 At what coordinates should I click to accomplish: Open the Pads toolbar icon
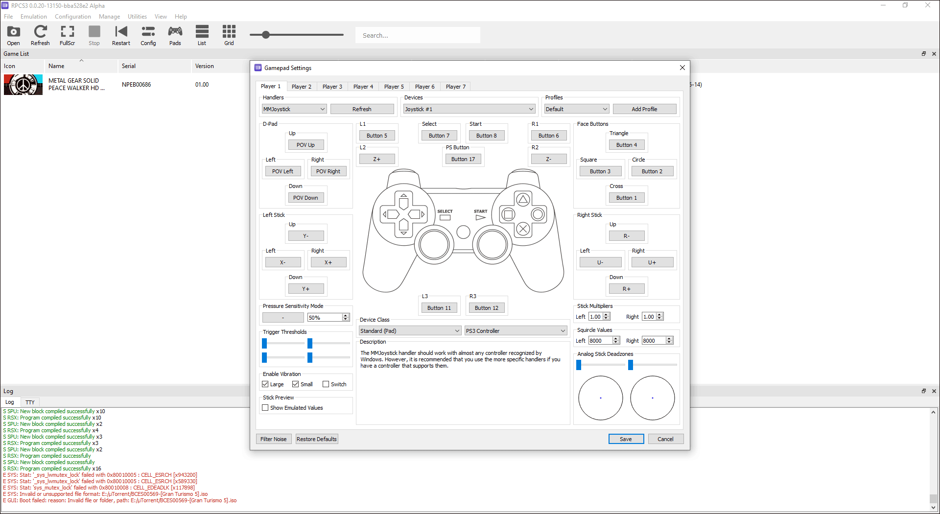click(175, 35)
